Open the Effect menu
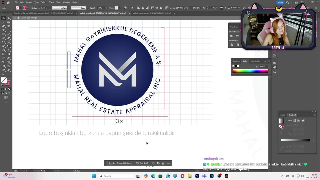The image size is (320, 180). pos(51,2)
